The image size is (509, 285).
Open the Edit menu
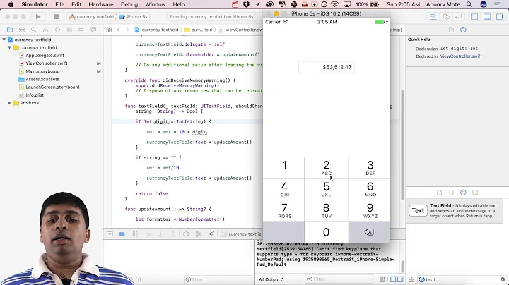tap(76, 4)
